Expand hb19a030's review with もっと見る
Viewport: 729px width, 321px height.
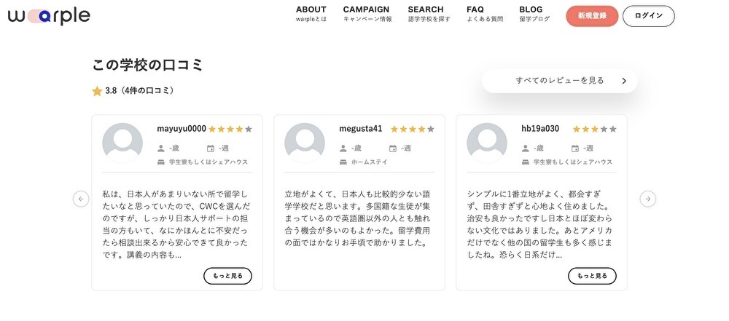coord(592,276)
